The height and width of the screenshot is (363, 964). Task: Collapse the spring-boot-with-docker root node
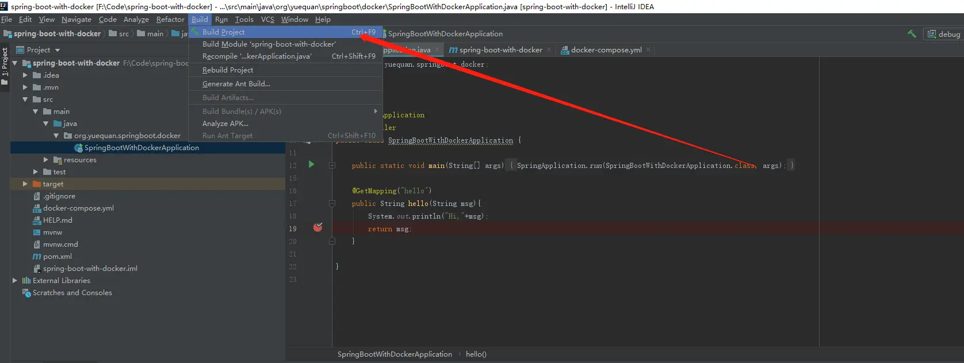15,63
